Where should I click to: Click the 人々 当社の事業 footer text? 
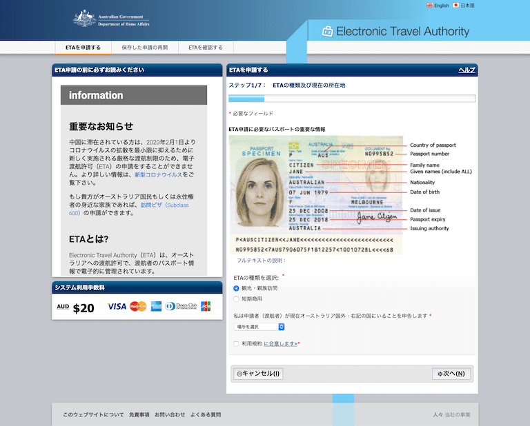point(451,414)
